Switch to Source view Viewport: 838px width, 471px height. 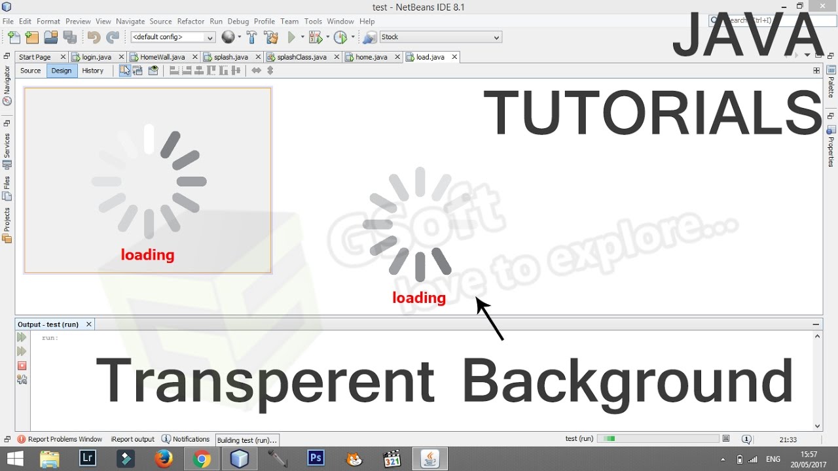point(30,71)
